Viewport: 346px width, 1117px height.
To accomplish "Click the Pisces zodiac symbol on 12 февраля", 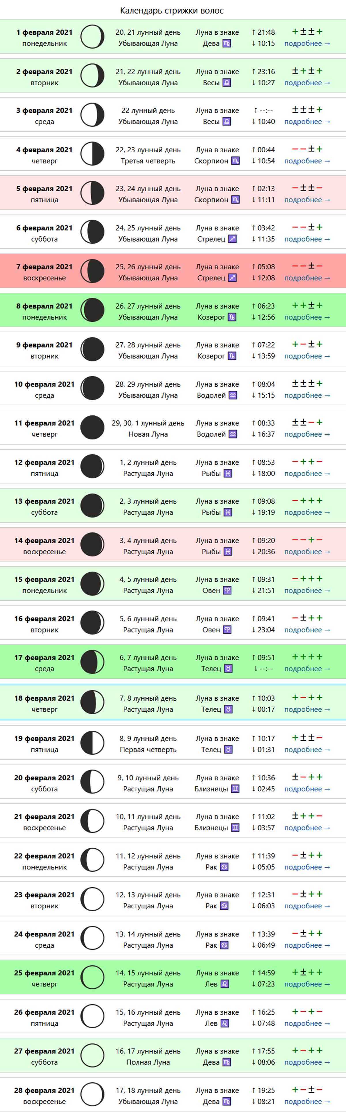I will point(228,474).
